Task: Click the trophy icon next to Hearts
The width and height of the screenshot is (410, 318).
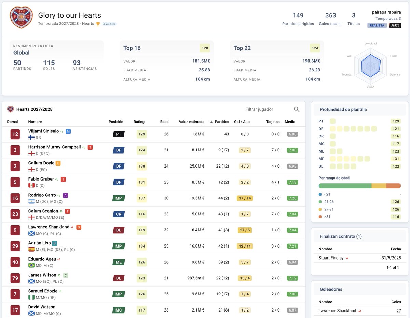Action: point(98,24)
